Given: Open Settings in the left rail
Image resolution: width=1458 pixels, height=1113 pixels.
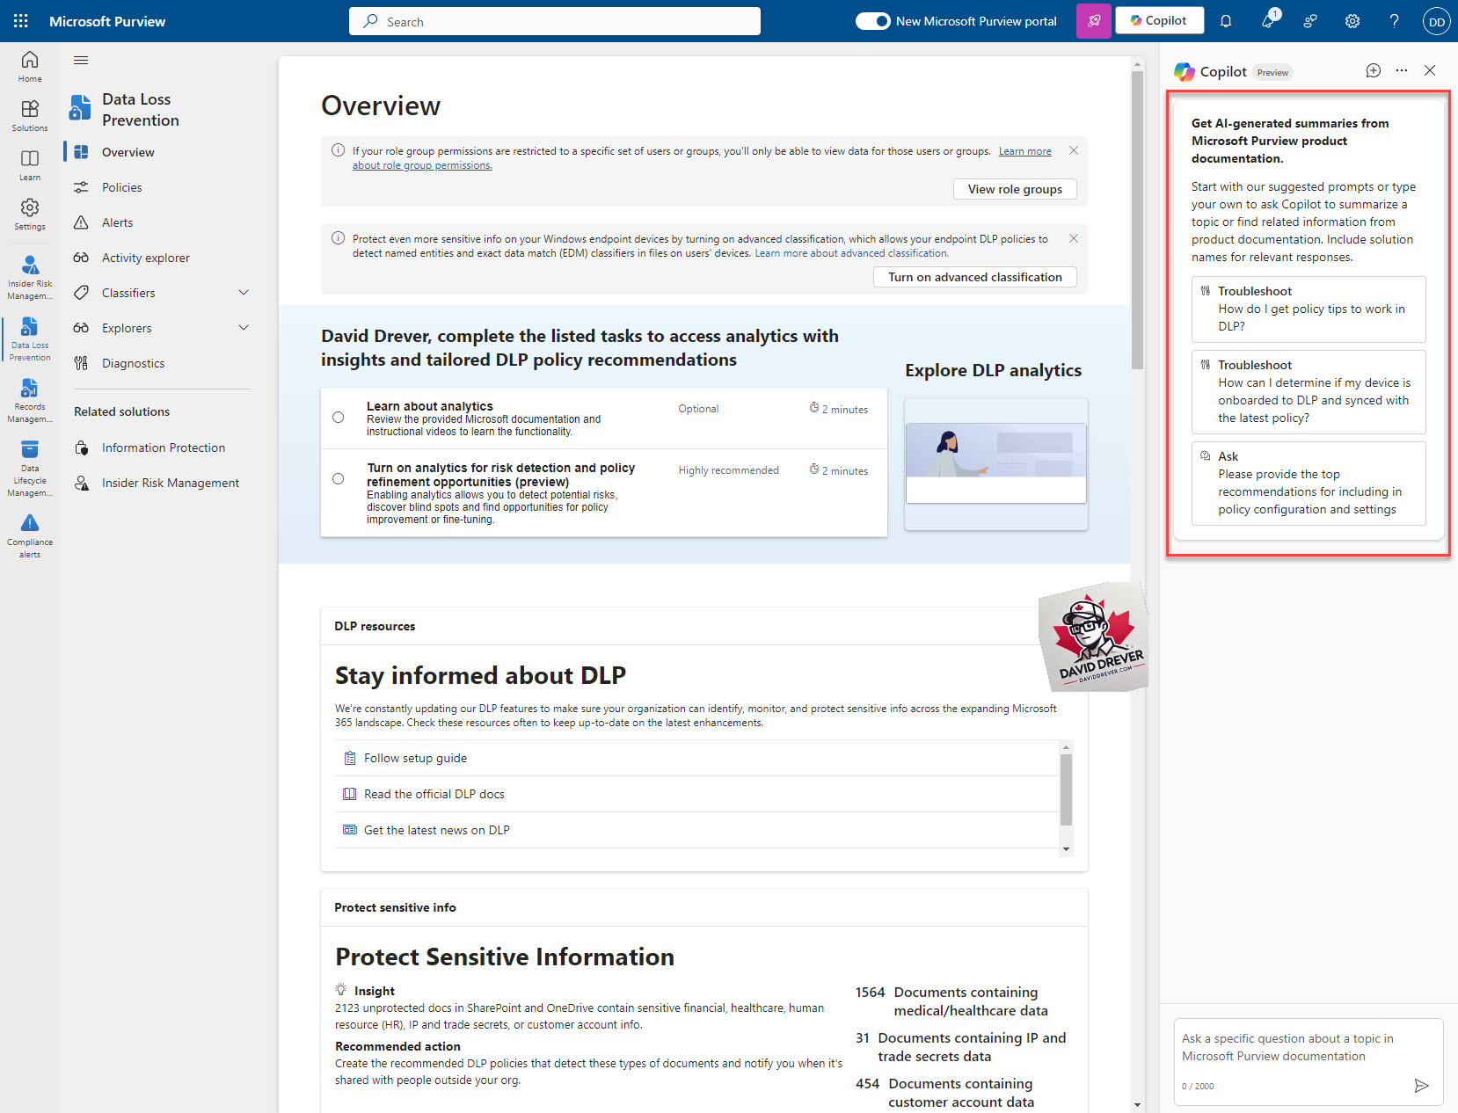Looking at the screenshot, I should coord(30,214).
